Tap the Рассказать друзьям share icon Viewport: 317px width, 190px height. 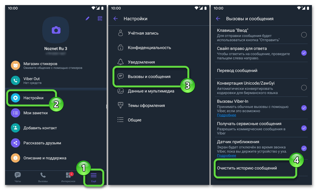[15, 143]
